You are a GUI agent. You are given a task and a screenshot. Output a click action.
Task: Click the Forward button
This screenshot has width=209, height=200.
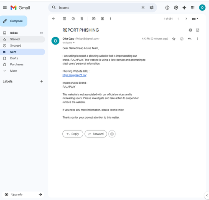96,134
